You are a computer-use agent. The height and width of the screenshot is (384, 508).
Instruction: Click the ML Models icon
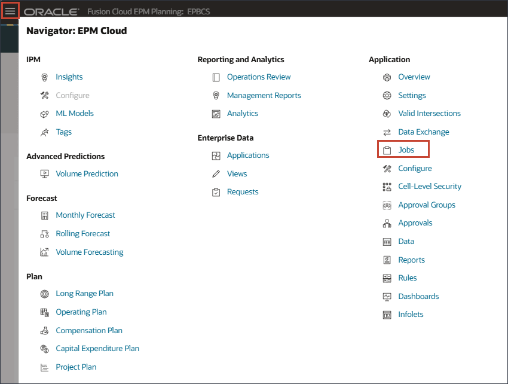(44, 114)
